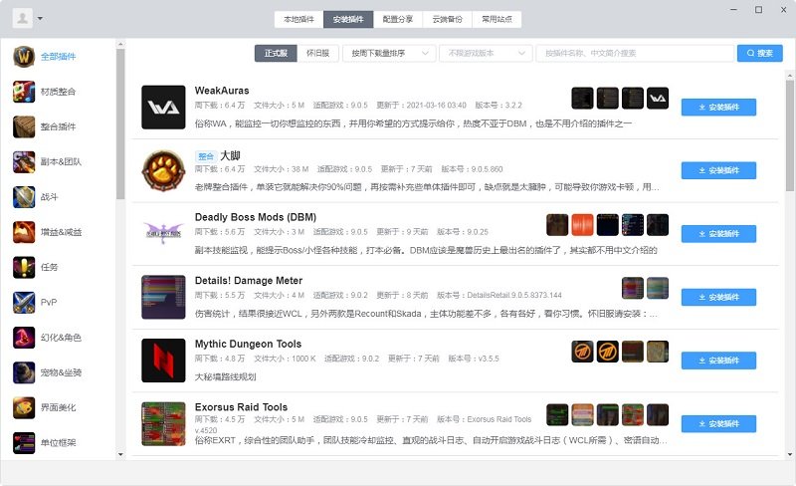This screenshot has height=486, width=796.
Task: Click the addon list vertical scrollbar
Action: tap(789, 135)
